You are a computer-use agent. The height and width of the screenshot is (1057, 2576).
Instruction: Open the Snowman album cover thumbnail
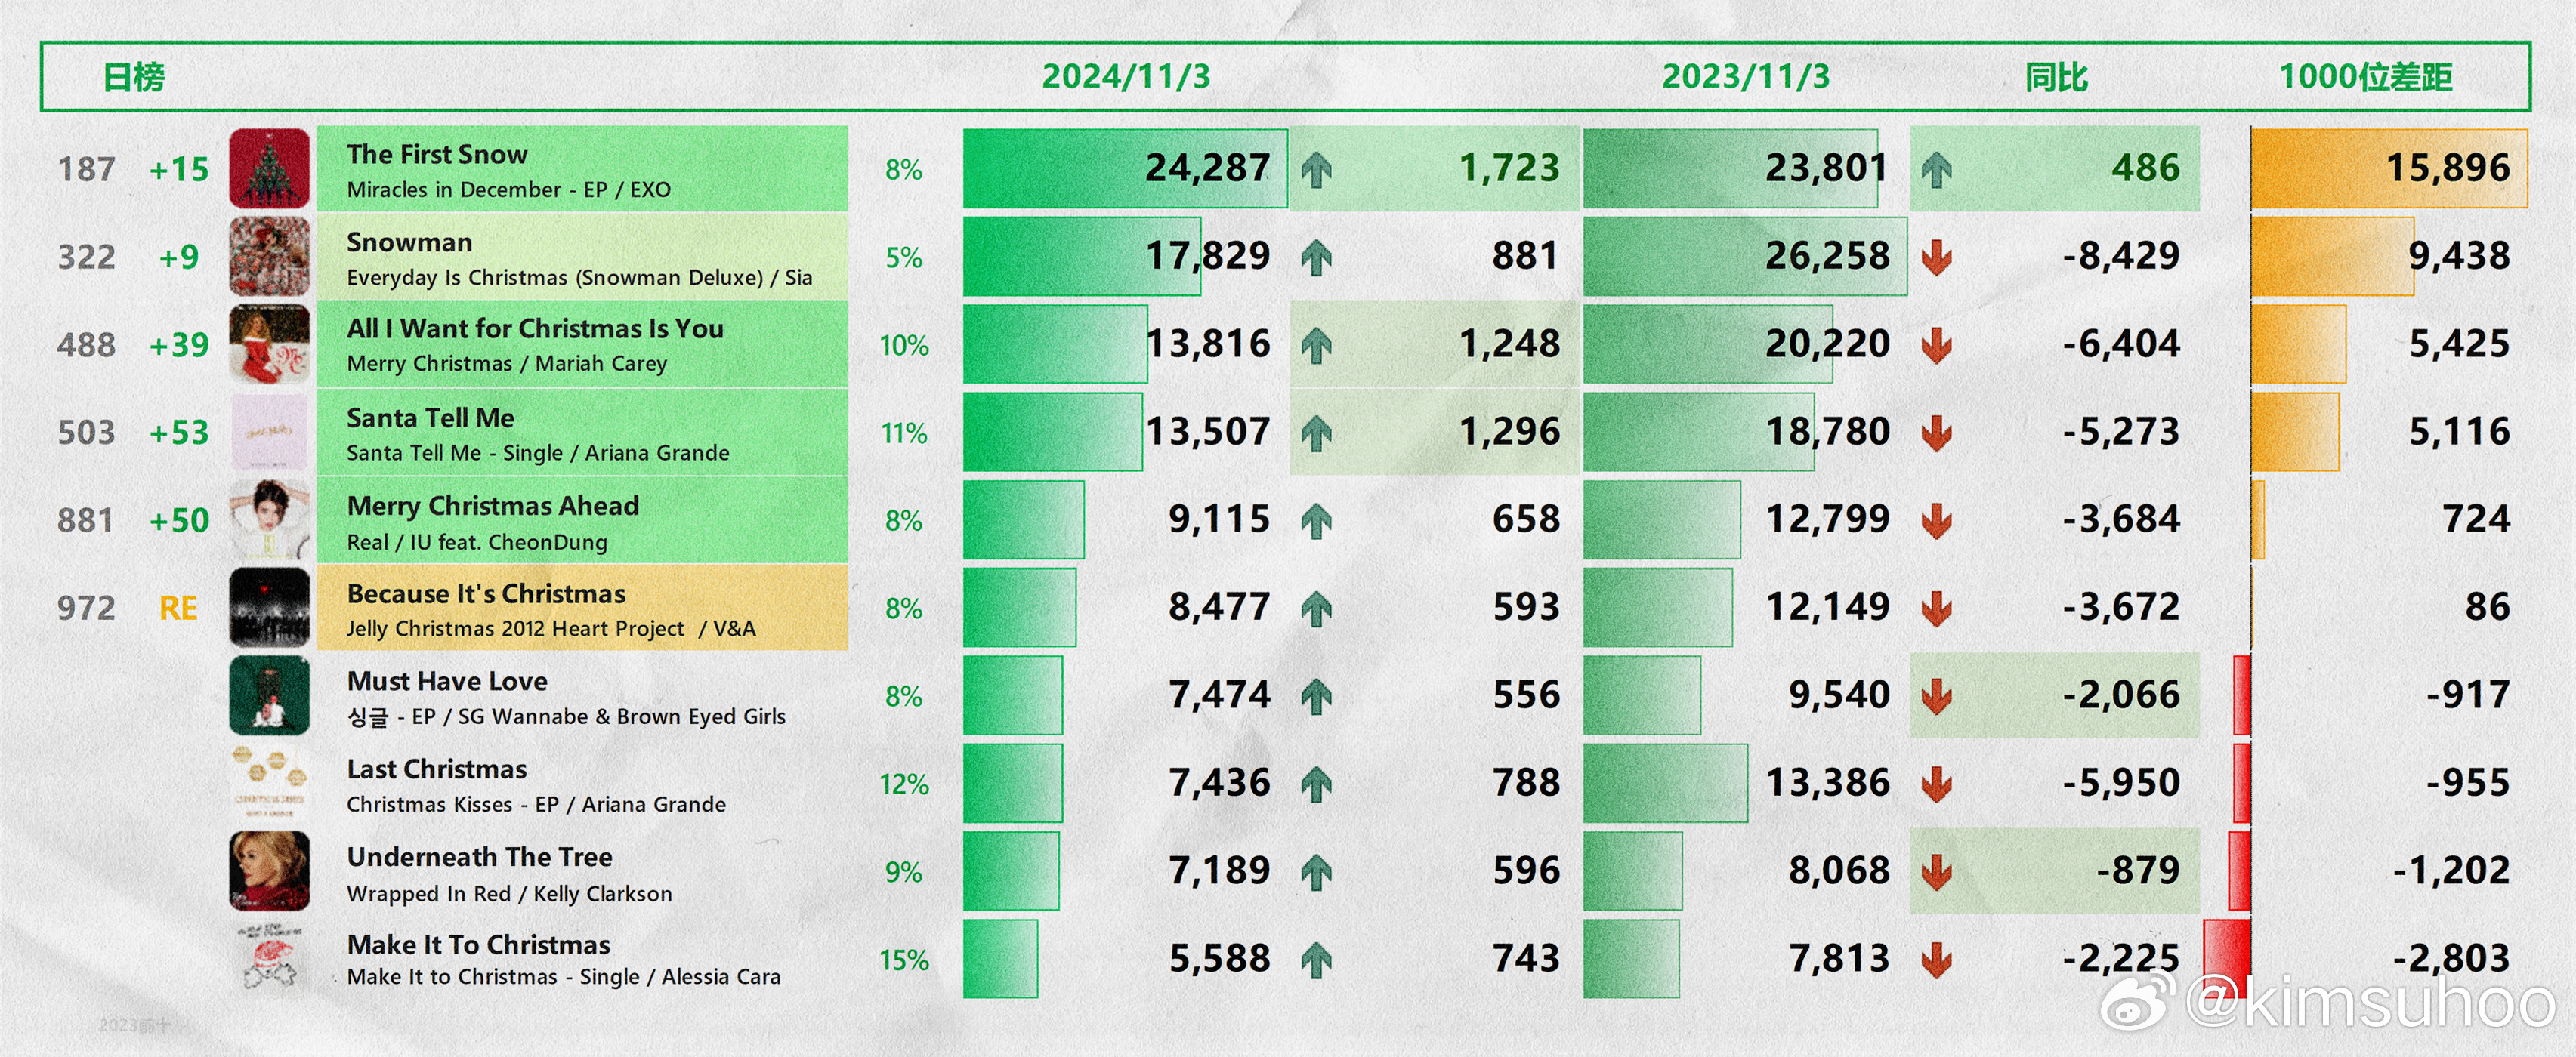269,256
